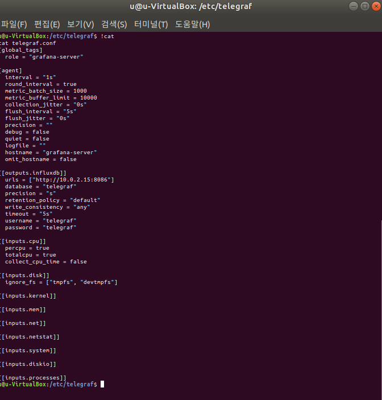Close the terminal window
Viewport: 382px width, 400px height.
point(376,6)
